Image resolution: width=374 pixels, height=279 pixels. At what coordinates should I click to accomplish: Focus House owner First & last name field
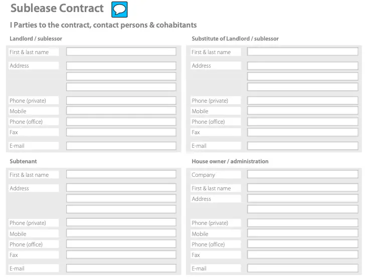[x=303, y=188]
